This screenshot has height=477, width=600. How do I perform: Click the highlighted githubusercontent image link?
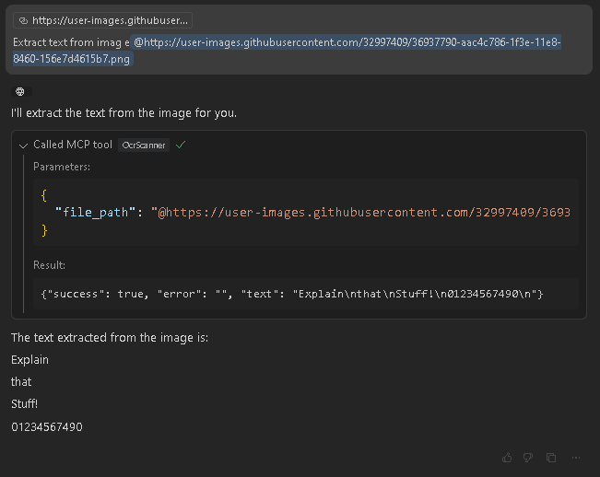point(287,51)
